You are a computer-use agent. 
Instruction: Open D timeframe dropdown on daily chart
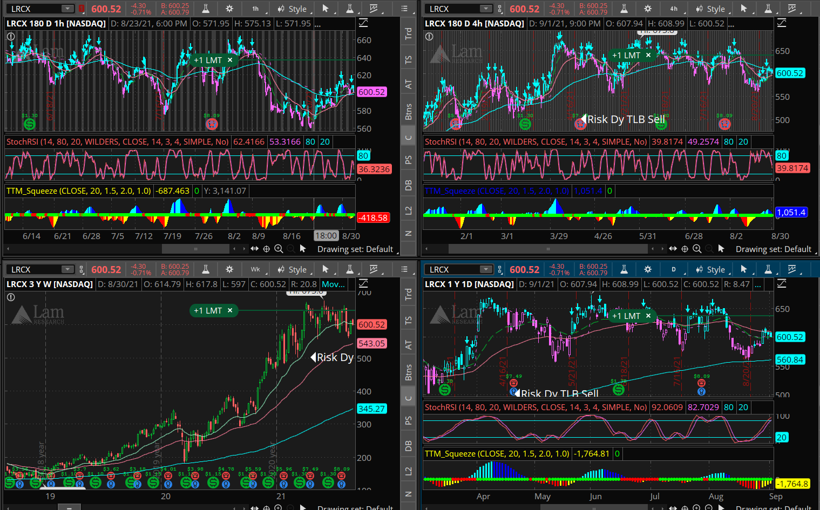point(674,269)
